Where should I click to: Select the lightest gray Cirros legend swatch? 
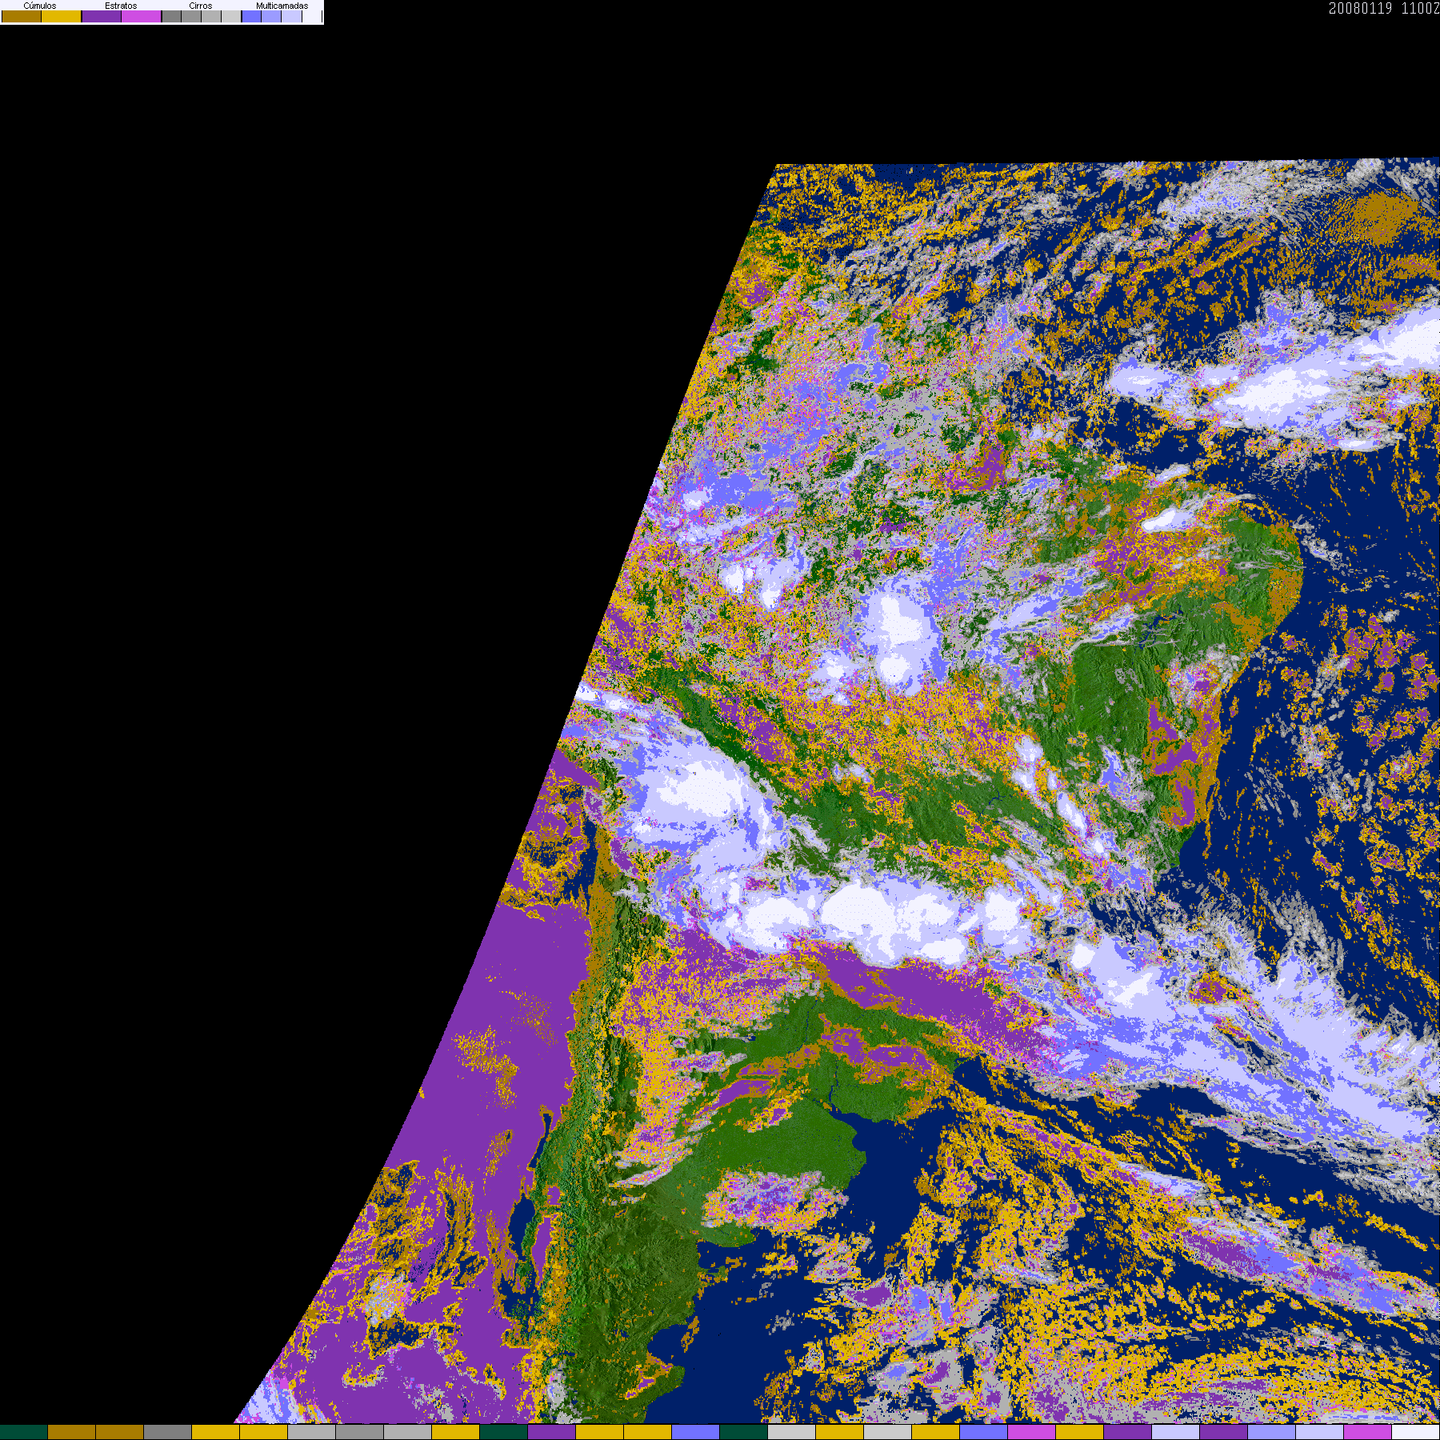[x=231, y=17]
